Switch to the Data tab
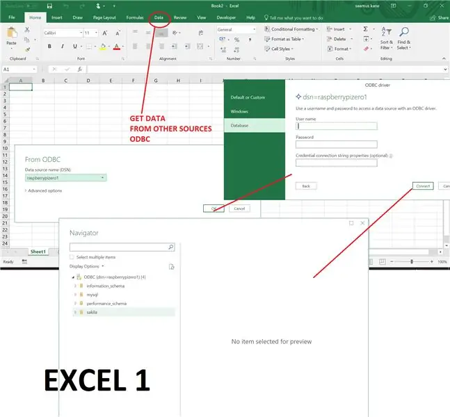 (159, 17)
